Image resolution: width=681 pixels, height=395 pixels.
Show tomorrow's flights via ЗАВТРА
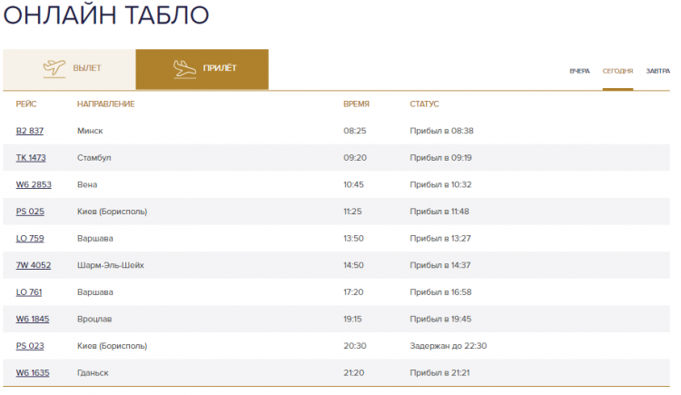[x=658, y=71]
